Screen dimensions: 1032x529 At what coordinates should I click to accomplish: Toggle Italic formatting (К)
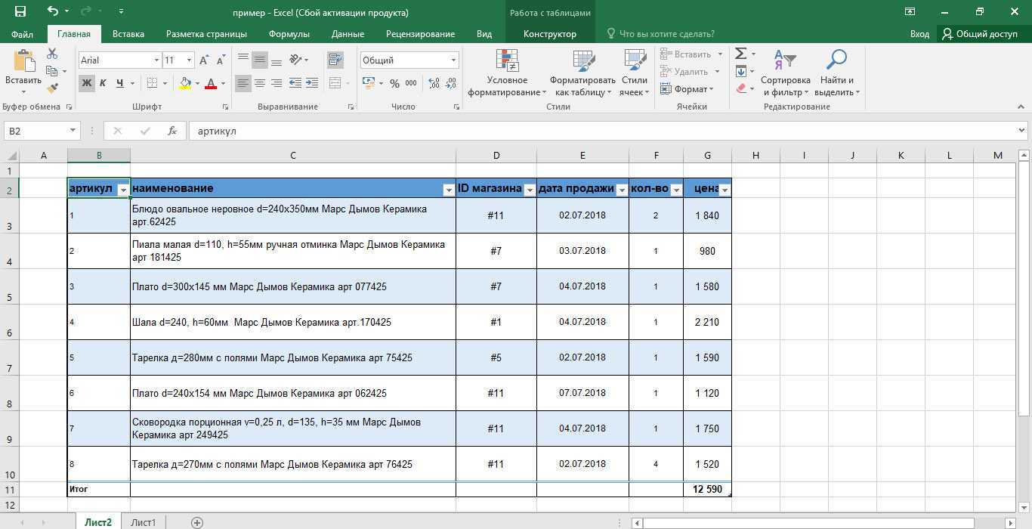103,83
